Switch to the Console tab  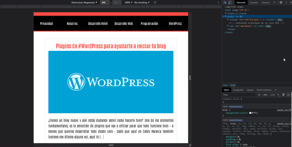[x=254, y=2]
